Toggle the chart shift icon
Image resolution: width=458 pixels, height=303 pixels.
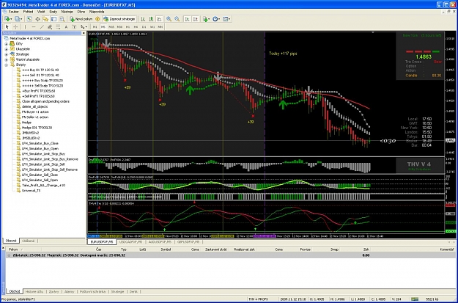coord(196,19)
